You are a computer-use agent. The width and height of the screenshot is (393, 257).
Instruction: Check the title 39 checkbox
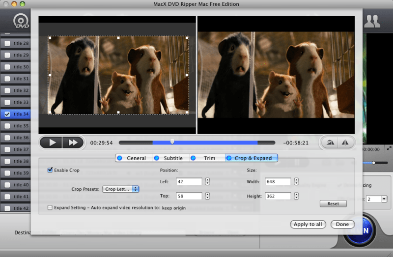tap(7, 173)
